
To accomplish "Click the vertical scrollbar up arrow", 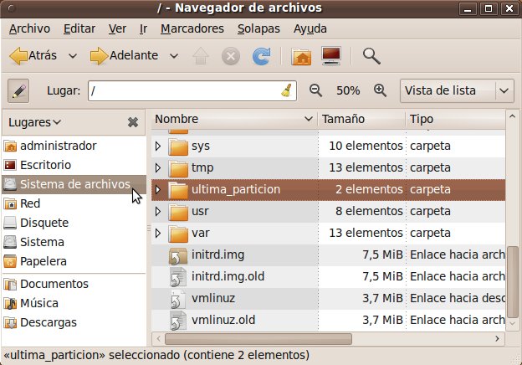I will pyautogui.click(x=512, y=116).
